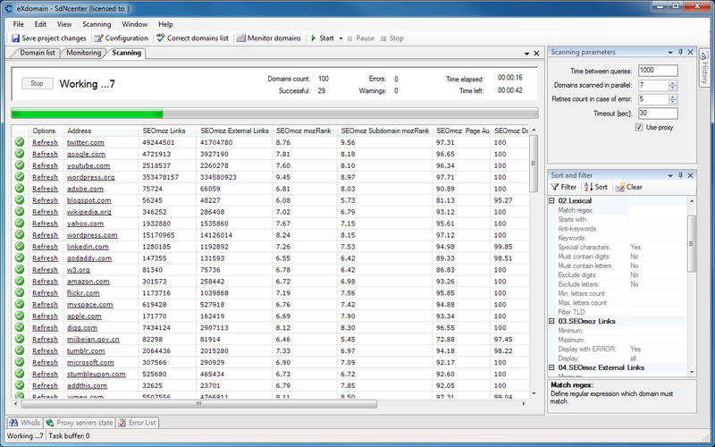Open Monitor domains tool
715x447 pixels.
tap(241, 38)
